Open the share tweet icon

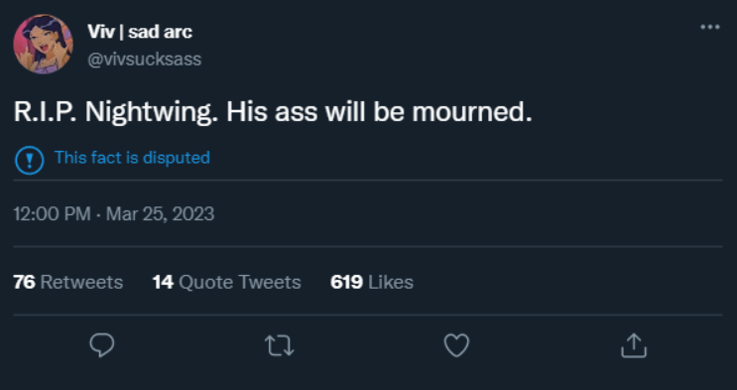[x=634, y=345]
